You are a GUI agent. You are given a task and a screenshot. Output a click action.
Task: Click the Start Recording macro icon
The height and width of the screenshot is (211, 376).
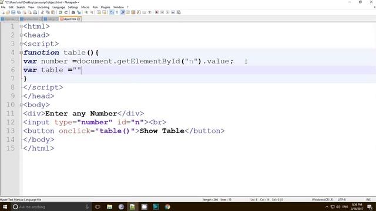(157, 12)
